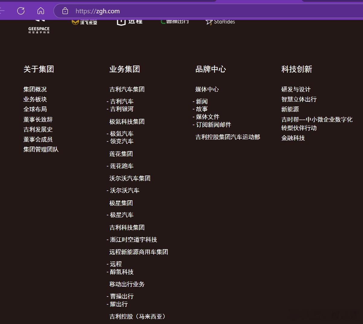363x324 pixels.
Task: Open 移动出行业务 link
Action: [127, 284]
